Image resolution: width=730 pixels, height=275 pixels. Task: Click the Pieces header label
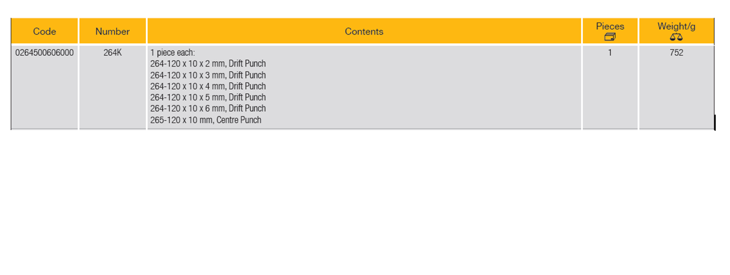tap(610, 26)
